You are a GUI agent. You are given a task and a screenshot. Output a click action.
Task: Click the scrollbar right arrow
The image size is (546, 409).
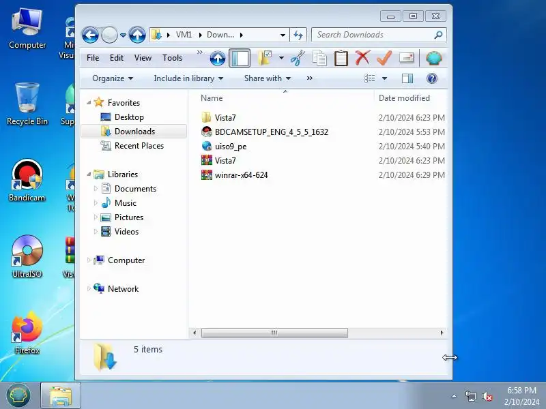pos(442,333)
